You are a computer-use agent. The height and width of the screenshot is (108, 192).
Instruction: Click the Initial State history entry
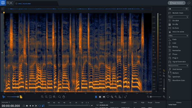[173, 105]
